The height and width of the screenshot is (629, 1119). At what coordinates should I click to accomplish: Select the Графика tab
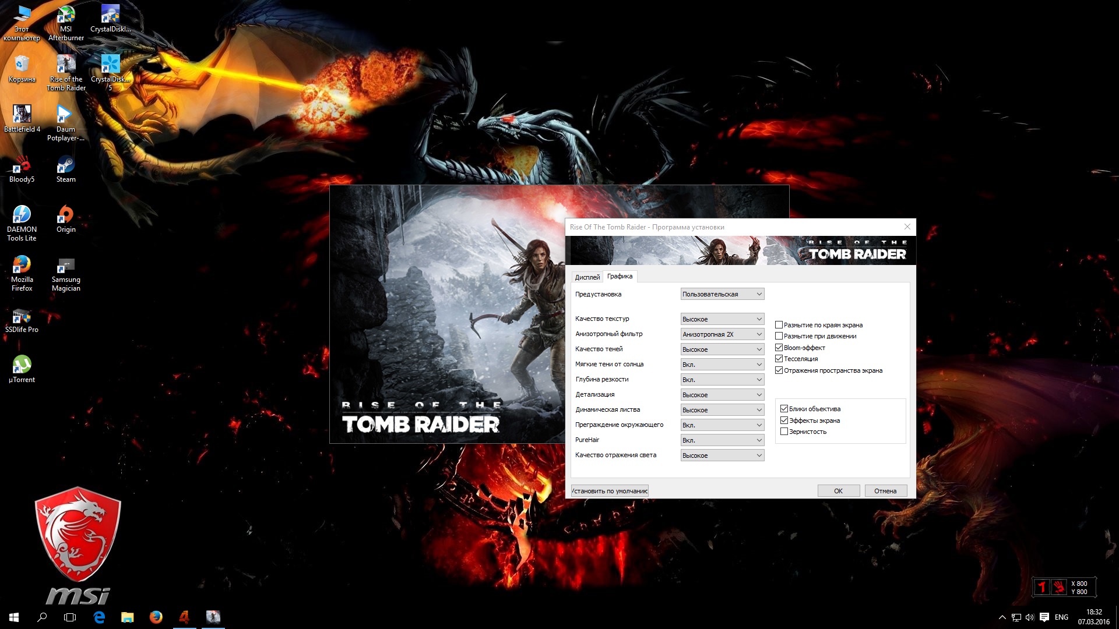[x=620, y=276]
